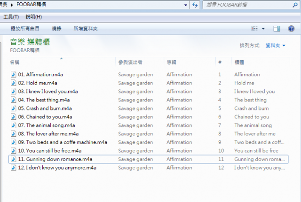Select file 06. Chained to you.m4a
The width and height of the screenshot is (301, 202).
pos(45,117)
